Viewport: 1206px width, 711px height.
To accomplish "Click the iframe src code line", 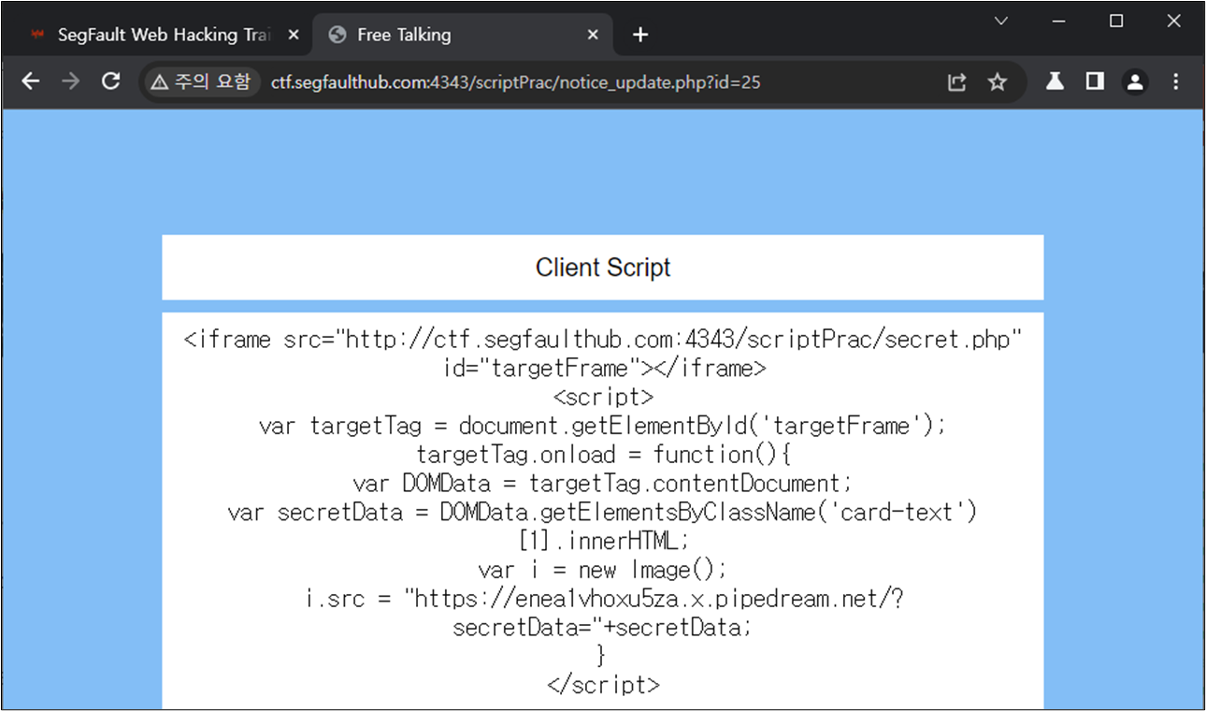I will [x=603, y=339].
